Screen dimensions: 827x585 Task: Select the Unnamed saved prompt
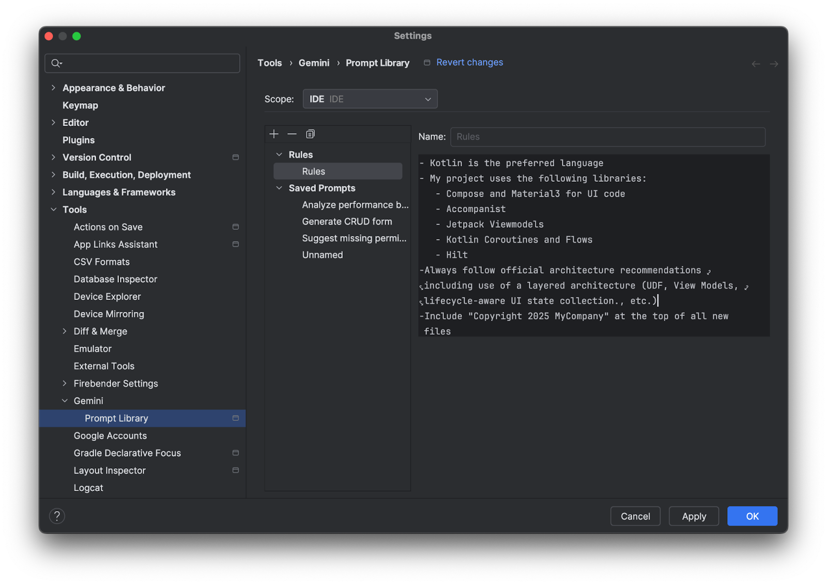(x=322, y=255)
